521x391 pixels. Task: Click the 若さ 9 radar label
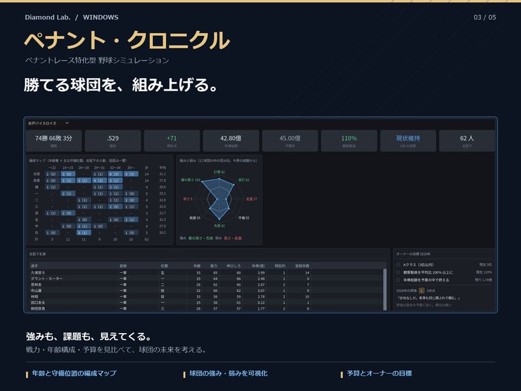pyautogui.click(x=188, y=199)
